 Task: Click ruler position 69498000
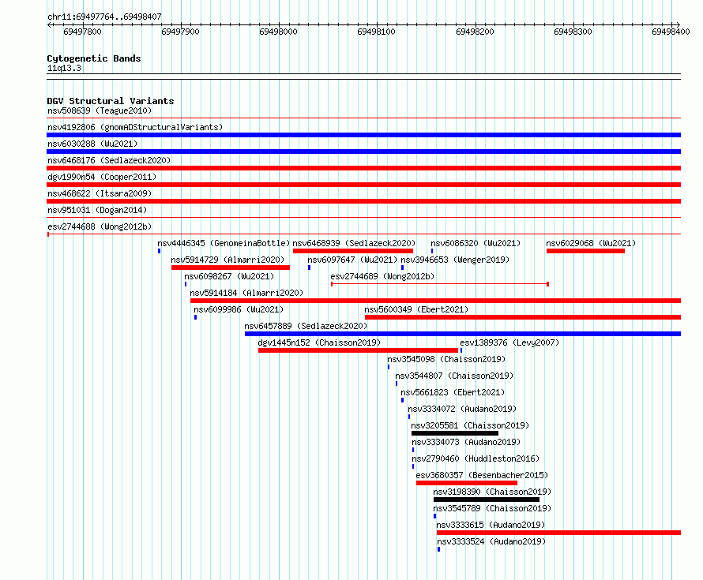click(x=278, y=32)
